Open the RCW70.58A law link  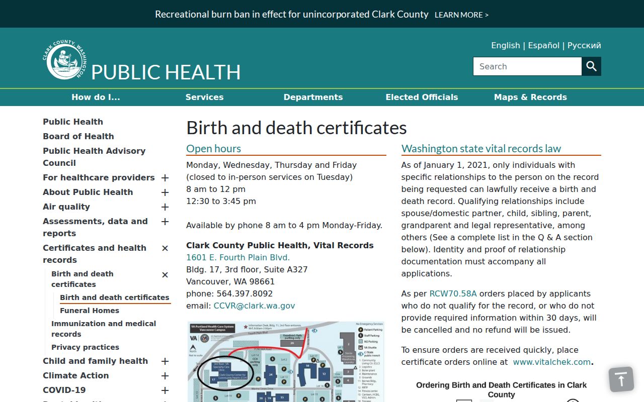(x=453, y=293)
